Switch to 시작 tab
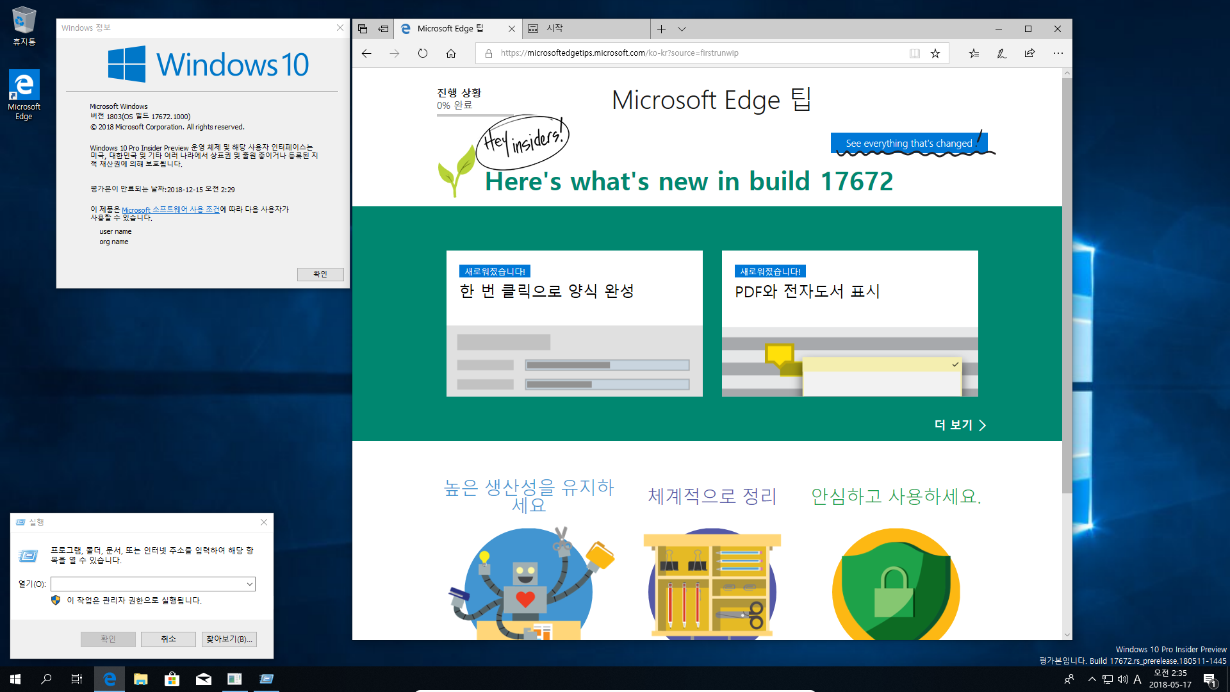 click(x=586, y=29)
